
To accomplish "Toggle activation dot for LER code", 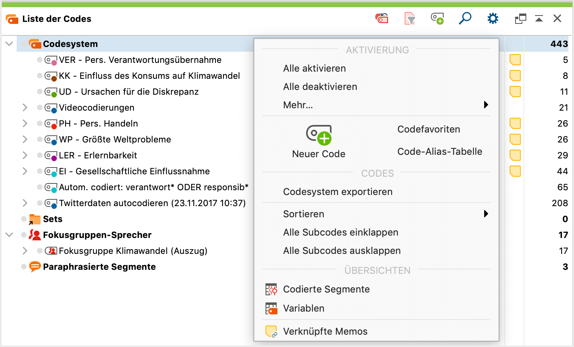I will pos(39,155).
